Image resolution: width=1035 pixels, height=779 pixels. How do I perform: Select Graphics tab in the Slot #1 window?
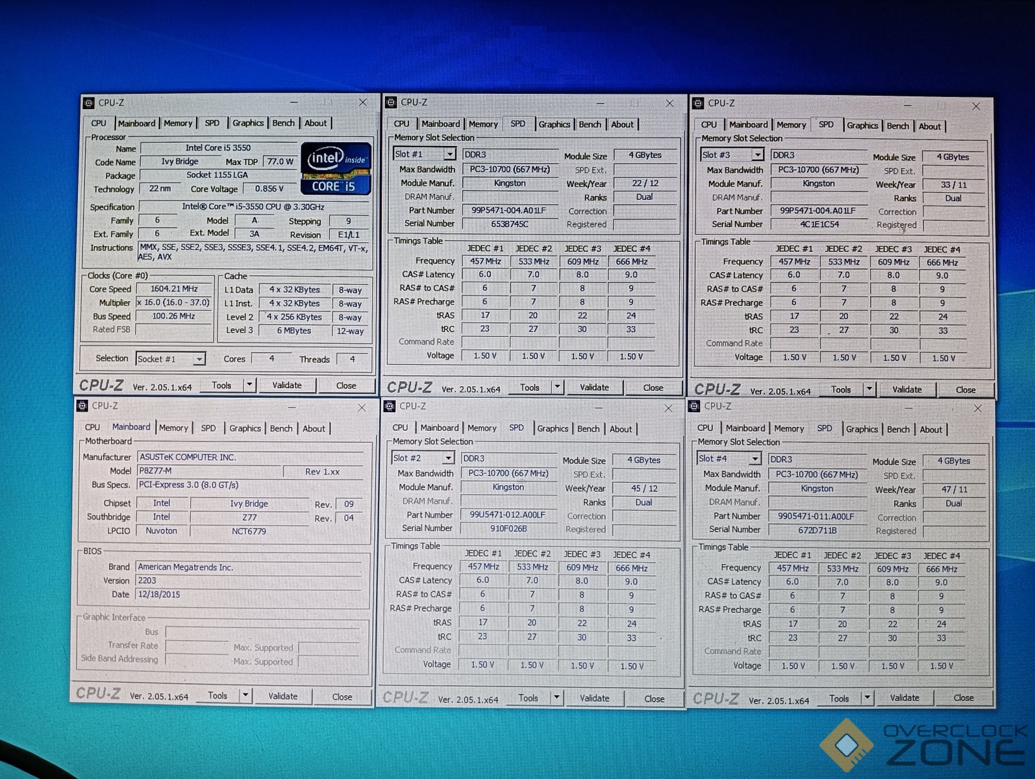[554, 124]
